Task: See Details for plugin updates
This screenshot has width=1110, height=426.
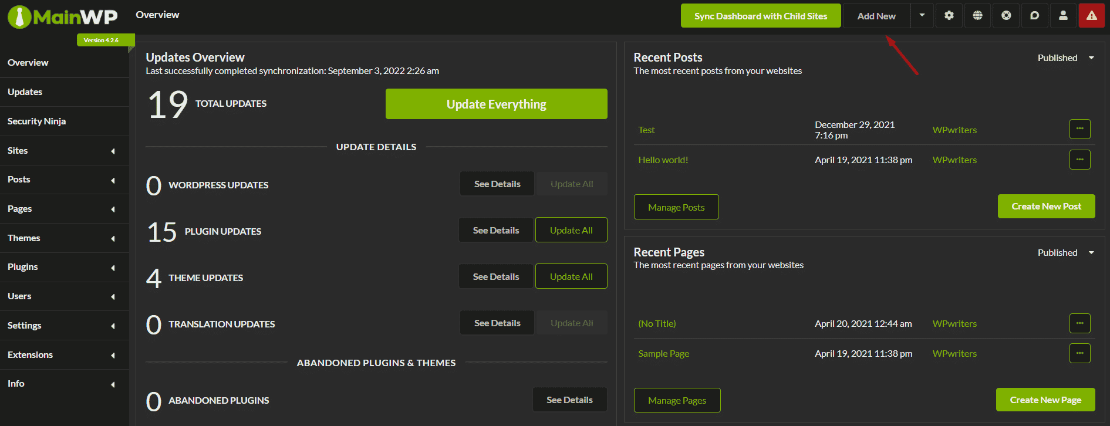Action: click(496, 230)
